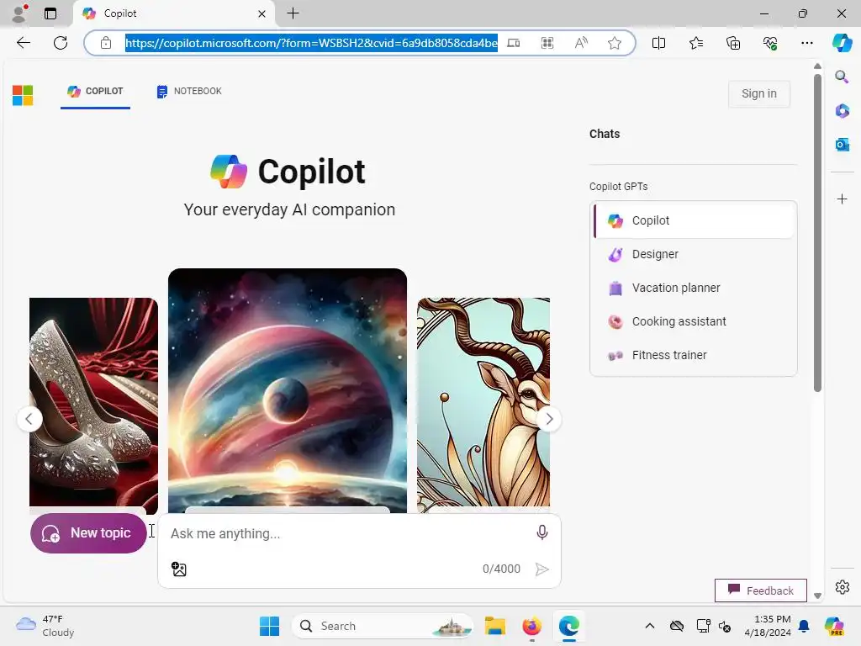861x646 pixels.
Task: Click the QR/apps grid icon in address bar
Action: pyautogui.click(x=547, y=43)
